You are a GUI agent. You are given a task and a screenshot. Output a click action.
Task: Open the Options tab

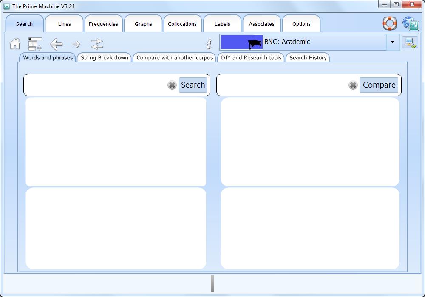coord(301,24)
